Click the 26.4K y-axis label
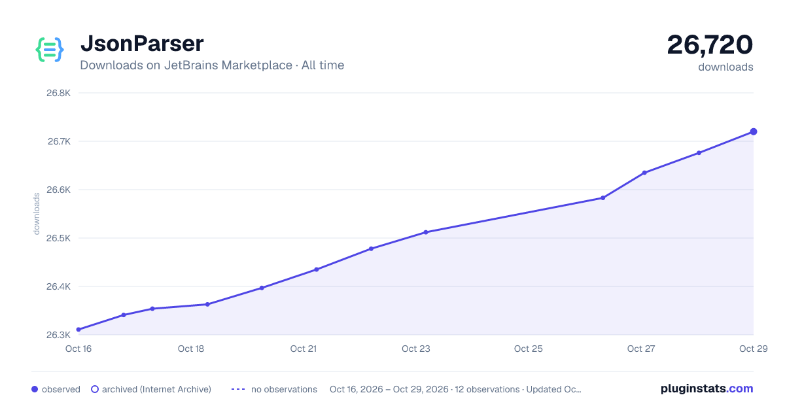This screenshot has height=412, width=785. click(x=58, y=286)
